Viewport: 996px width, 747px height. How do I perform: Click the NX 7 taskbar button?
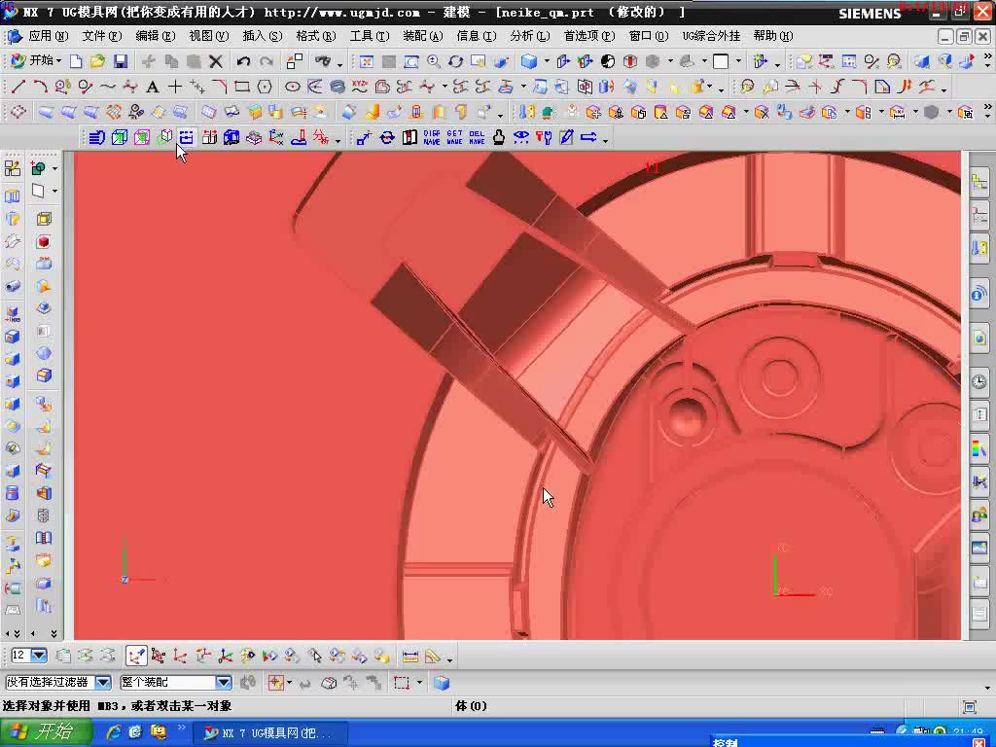click(270, 733)
